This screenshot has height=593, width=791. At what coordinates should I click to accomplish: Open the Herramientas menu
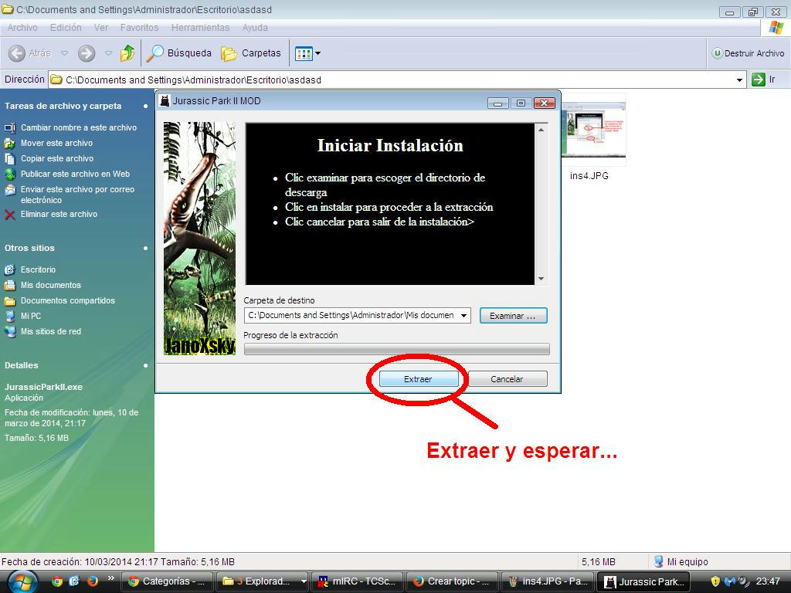[200, 27]
